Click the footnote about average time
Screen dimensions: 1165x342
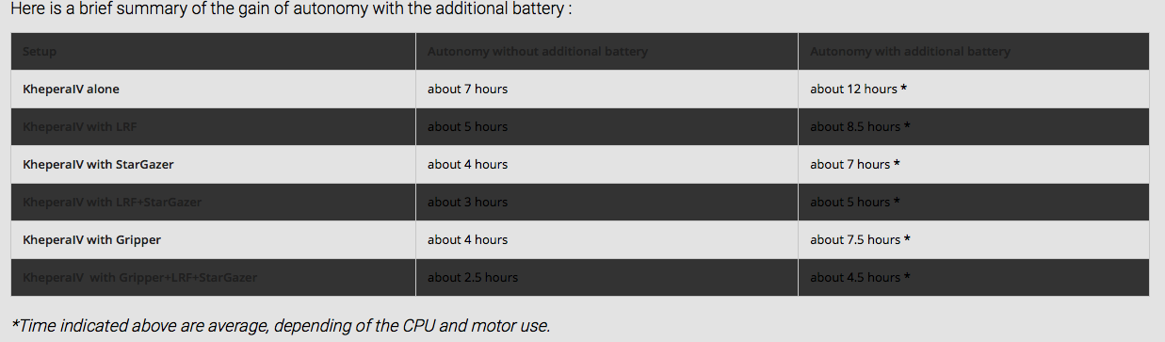coord(281,326)
